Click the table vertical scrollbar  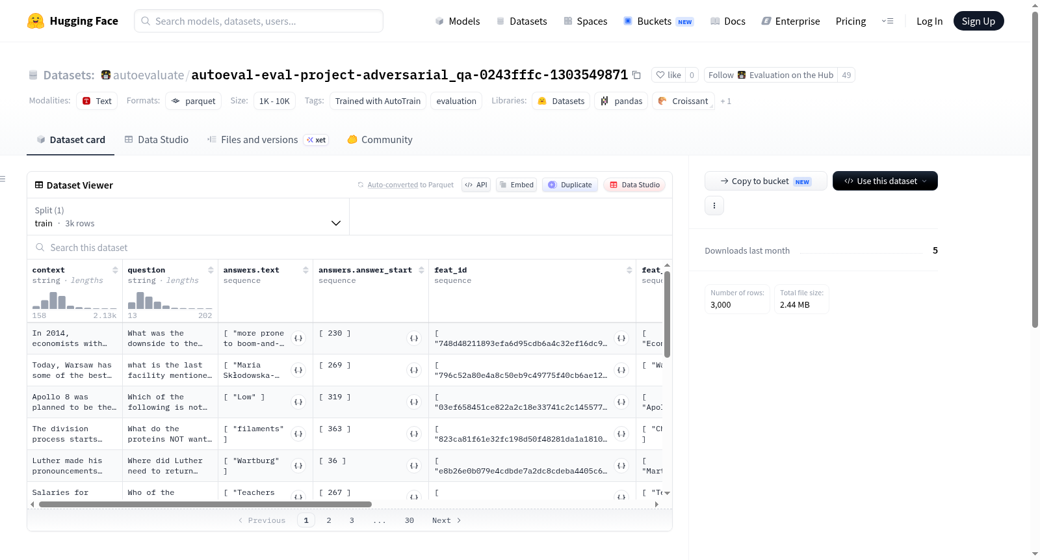(x=667, y=314)
